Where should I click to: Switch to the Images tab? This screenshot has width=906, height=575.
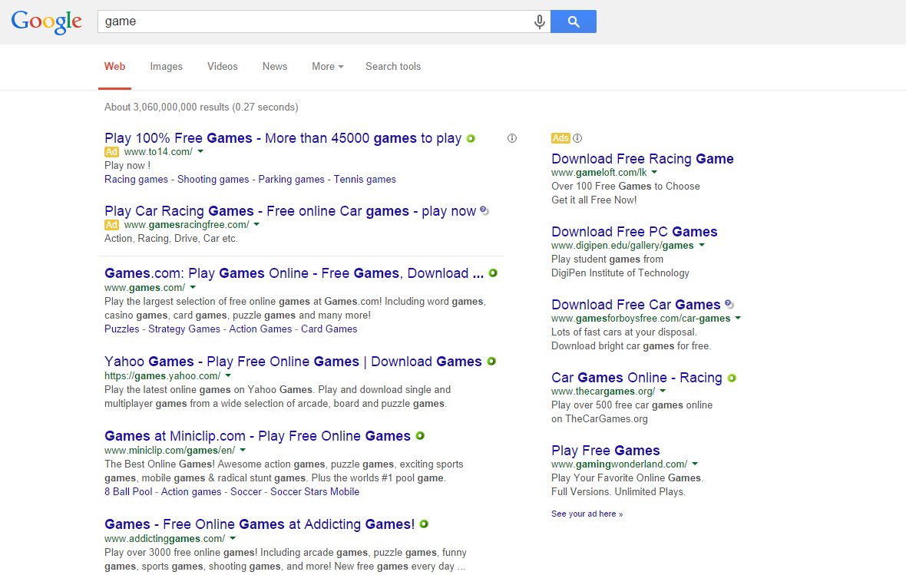coord(167,67)
